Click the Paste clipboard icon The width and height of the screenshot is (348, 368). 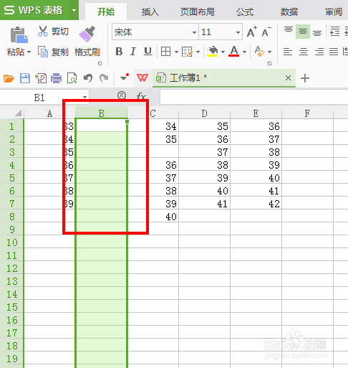tap(19, 34)
